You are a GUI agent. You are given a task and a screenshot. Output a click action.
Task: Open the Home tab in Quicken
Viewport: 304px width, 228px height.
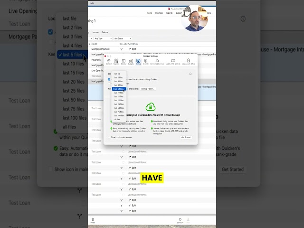pyautogui.click(x=149, y=13)
